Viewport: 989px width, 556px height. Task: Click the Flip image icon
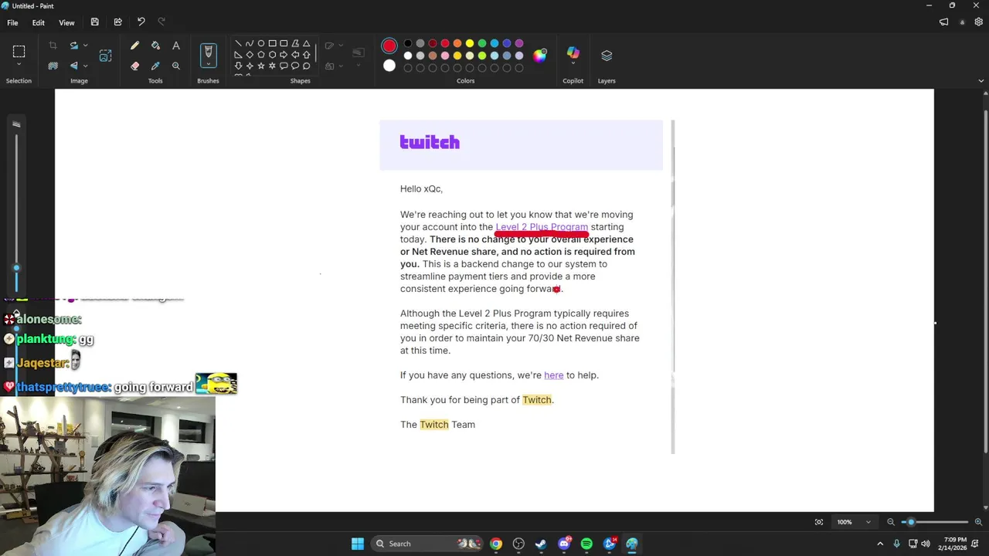click(x=74, y=66)
